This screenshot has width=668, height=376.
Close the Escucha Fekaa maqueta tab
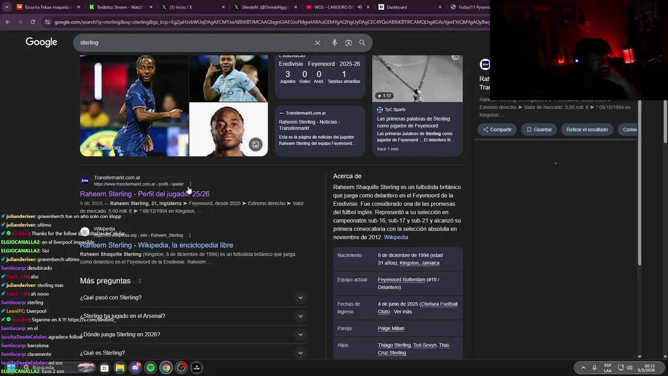point(78,7)
